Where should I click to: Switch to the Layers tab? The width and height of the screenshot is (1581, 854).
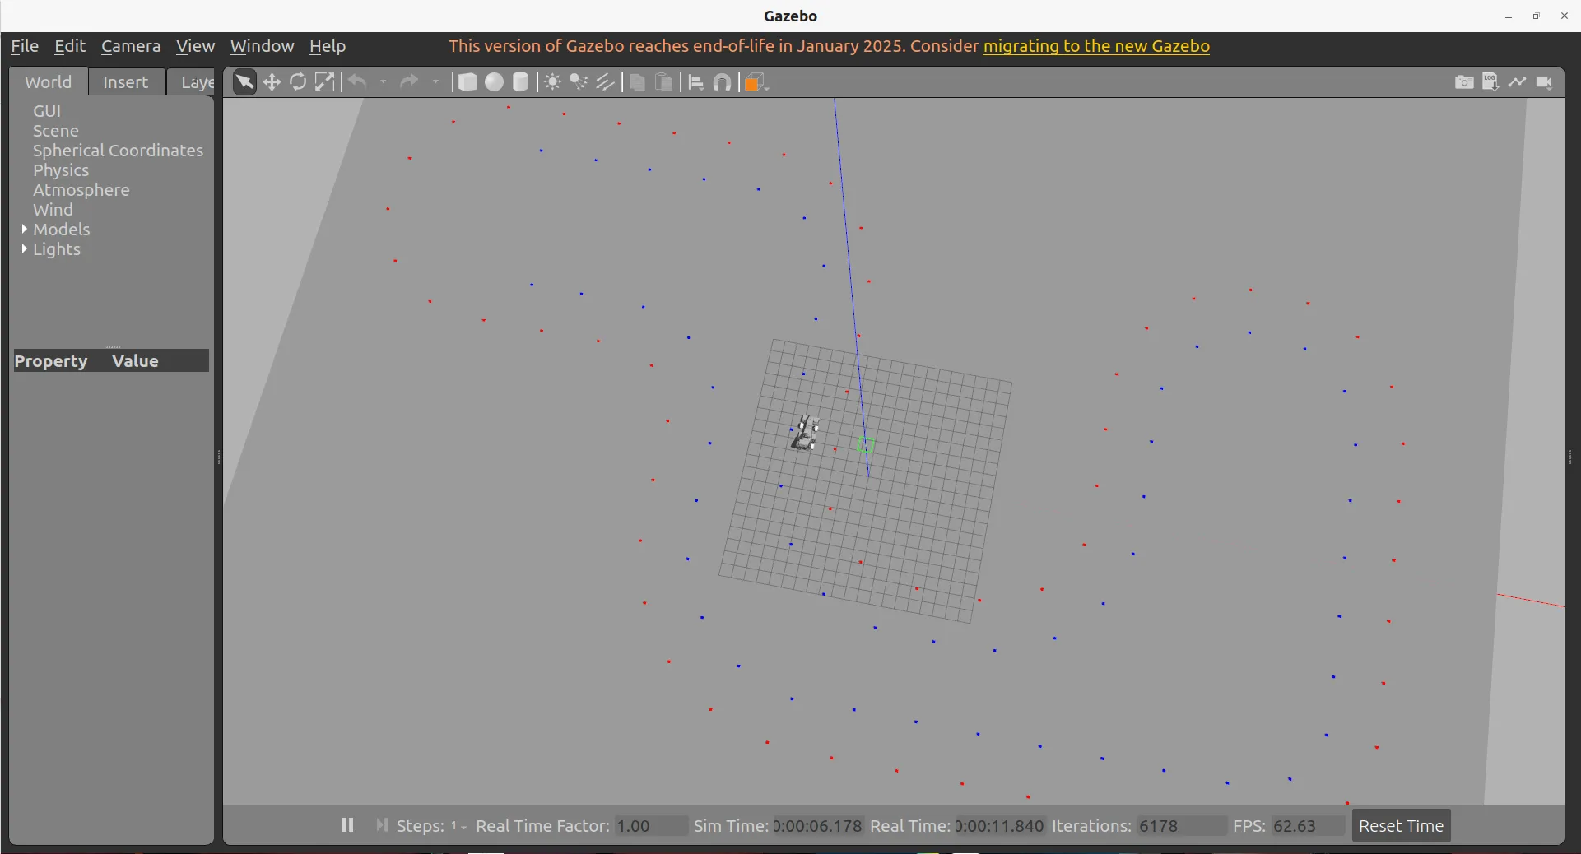pos(191,82)
